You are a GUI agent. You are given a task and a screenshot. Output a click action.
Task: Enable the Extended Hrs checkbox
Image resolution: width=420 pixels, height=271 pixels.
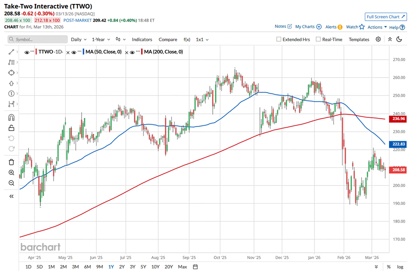tap(279, 39)
